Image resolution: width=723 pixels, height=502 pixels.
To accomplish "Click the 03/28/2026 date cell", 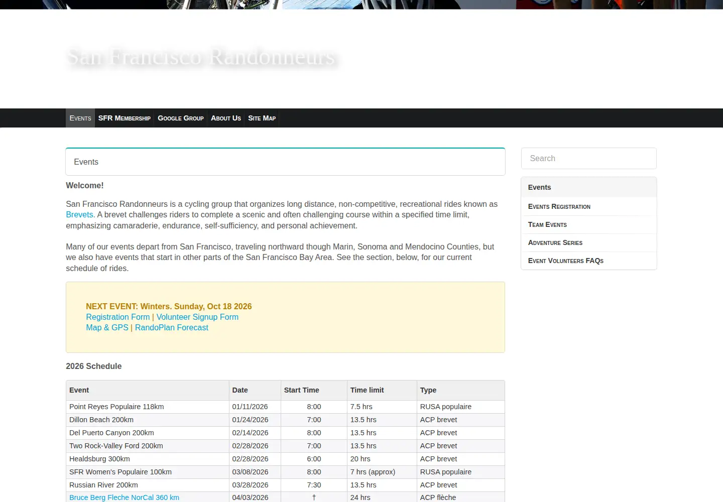I will pos(255,485).
